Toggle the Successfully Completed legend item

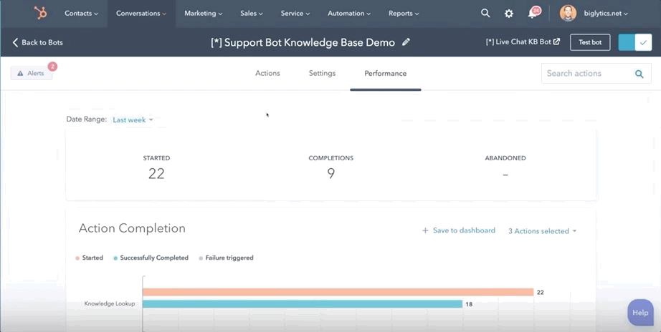click(151, 258)
